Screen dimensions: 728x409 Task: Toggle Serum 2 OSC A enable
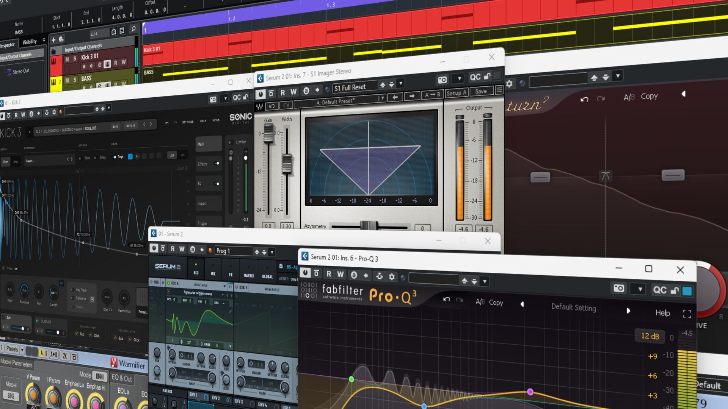coord(169,283)
